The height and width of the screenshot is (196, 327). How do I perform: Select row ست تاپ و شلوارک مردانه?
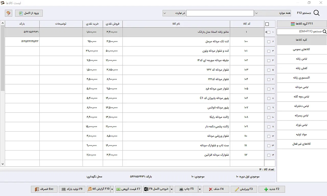click(x=140, y=146)
